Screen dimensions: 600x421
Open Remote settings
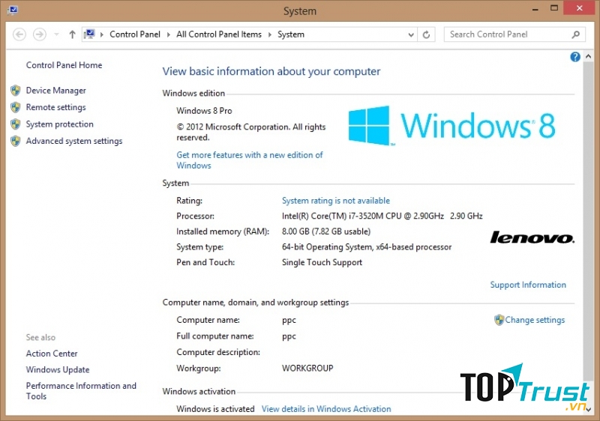[x=55, y=107]
